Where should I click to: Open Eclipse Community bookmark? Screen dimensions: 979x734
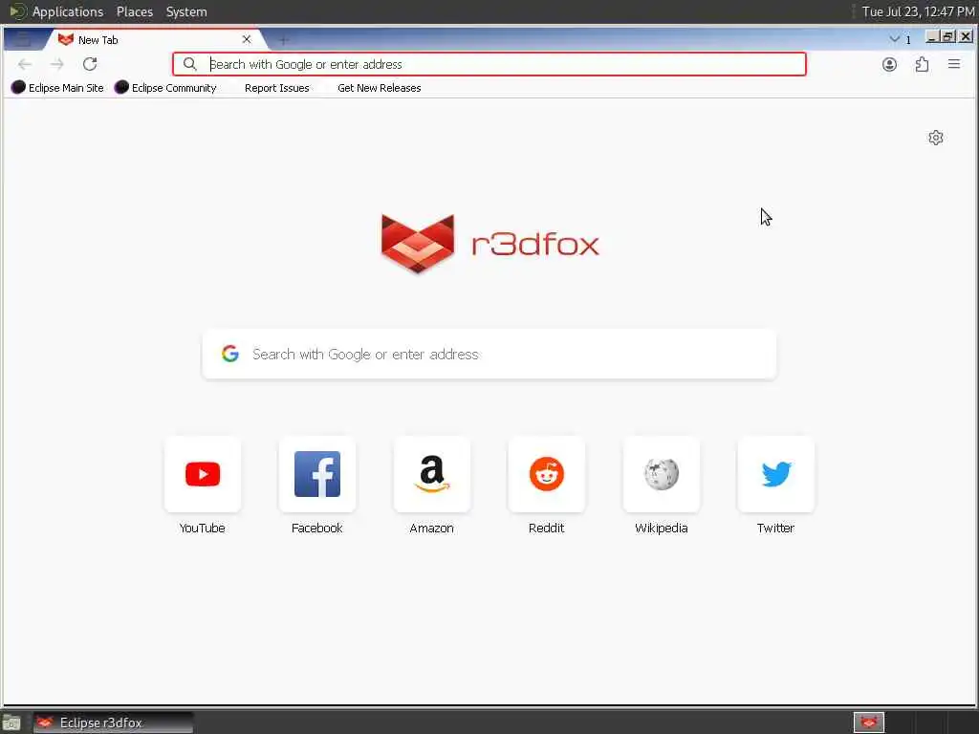click(165, 88)
